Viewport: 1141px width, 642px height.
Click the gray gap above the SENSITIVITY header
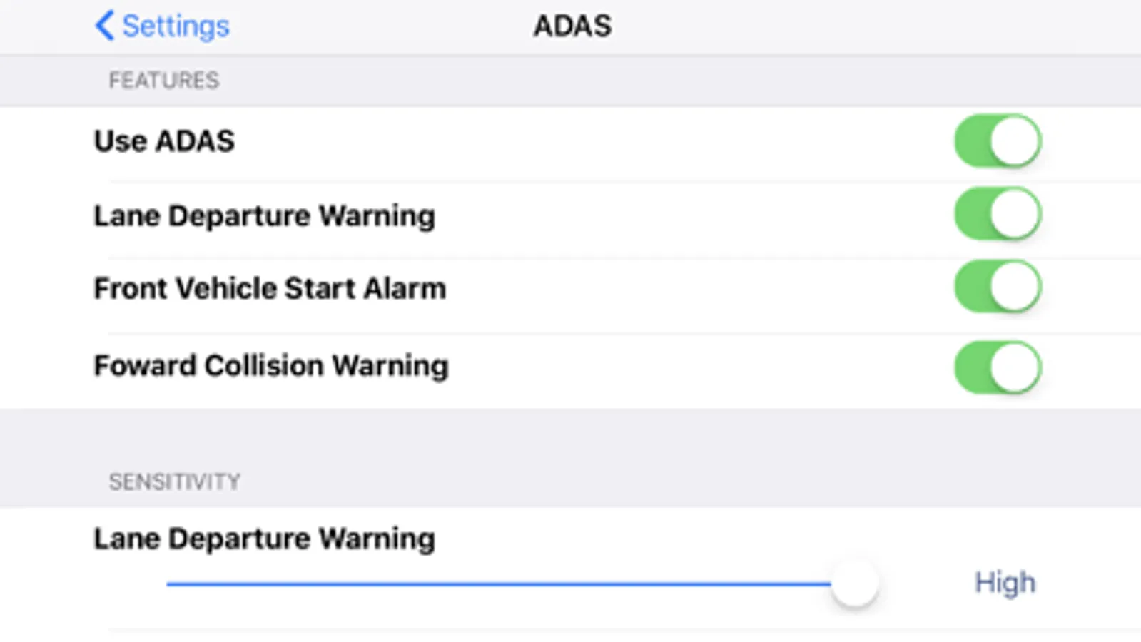[571, 435]
